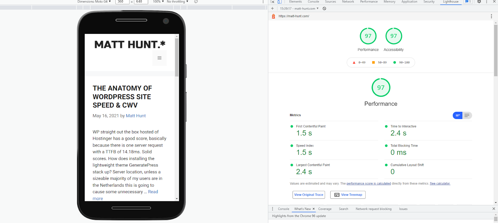Open the Console drawer tab
498x223 pixels.
pos(284,209)
